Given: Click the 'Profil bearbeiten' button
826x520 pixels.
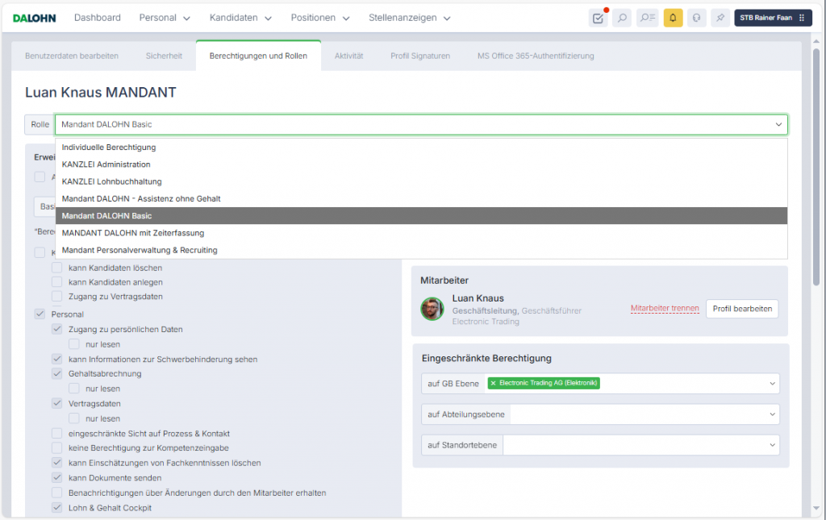Looking at the screenshot, I should [x=741, y=309].
